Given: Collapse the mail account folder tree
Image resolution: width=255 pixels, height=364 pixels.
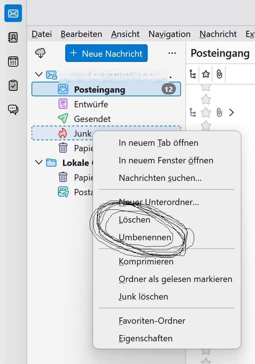Looking at the screenshot, I should click(x=39, y=74).
